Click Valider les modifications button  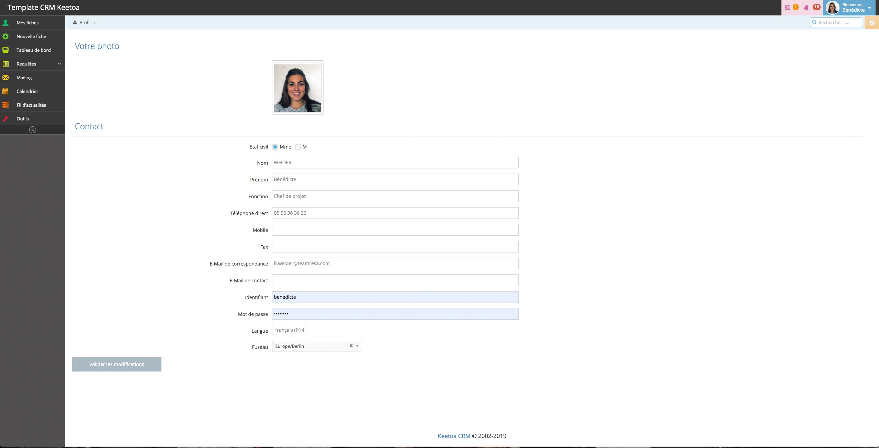tap(117, 364)
